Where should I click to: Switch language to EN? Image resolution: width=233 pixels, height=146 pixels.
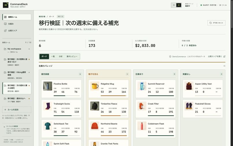(x=174, y=5)
